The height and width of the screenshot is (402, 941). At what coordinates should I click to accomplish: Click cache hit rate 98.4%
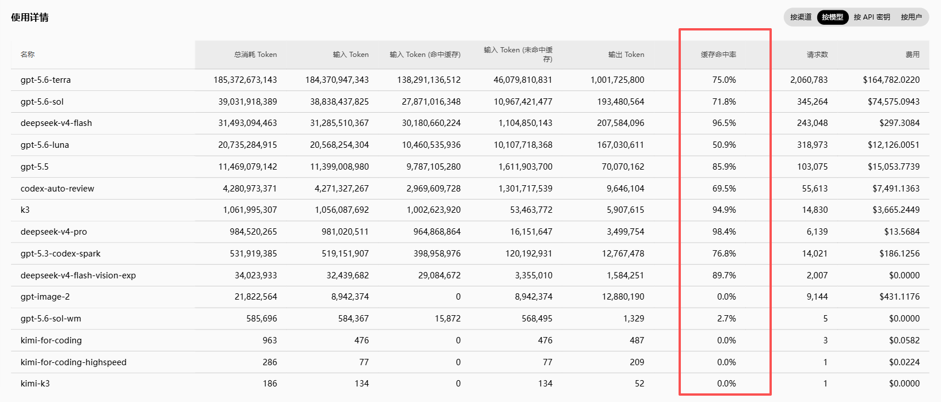(x=724, y=232)
